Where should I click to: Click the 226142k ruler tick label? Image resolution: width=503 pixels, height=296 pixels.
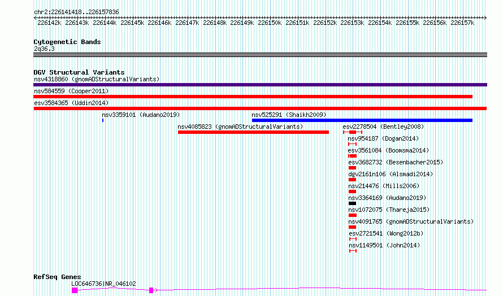[x=49, y=23]
